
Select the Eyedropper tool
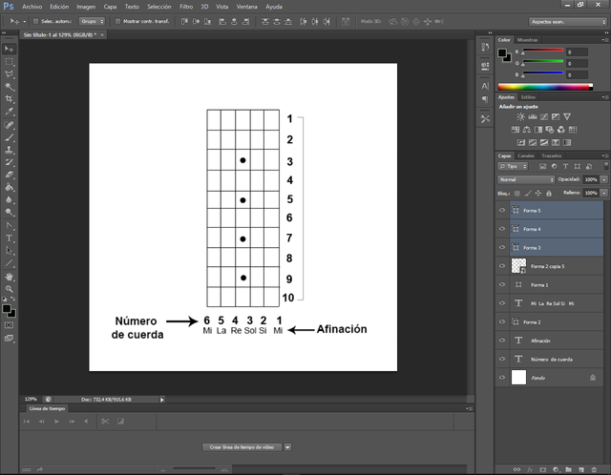(9, 112)
